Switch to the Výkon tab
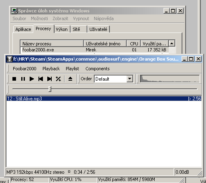 click(x=62, y=29)
